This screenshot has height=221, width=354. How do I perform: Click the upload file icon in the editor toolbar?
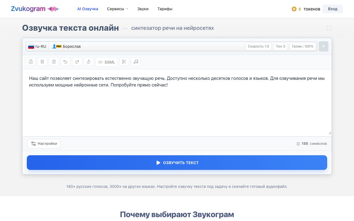tap(31, 62)
